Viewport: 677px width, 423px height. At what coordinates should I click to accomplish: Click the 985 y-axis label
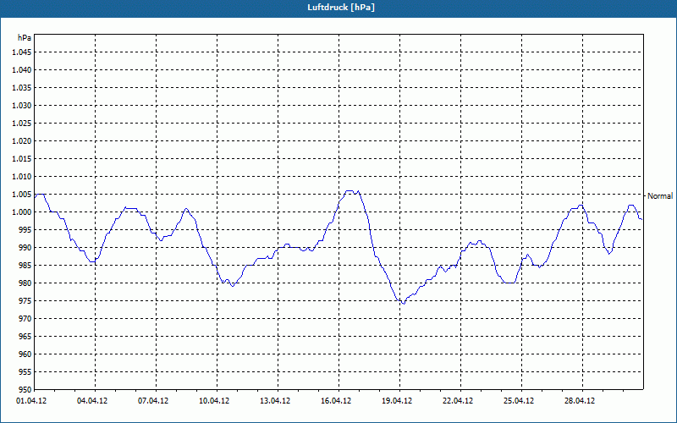[x=25, y=266]
